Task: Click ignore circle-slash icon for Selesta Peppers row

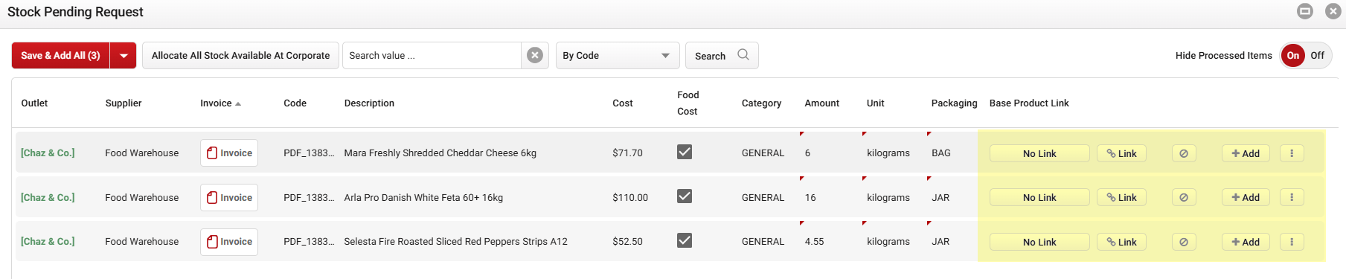Action: [1184, 242]
